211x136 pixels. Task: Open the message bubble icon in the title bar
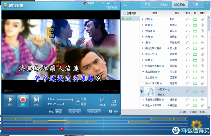tap(98, 3)
